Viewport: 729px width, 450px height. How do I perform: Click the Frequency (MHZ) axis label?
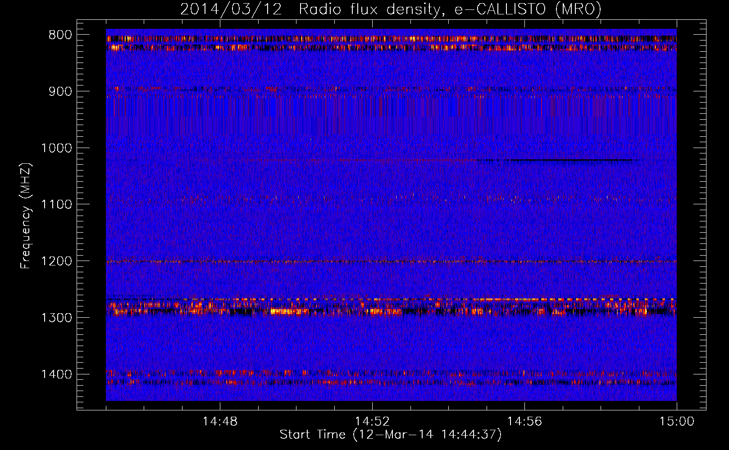pyautogui.click(x=26, y=216)
